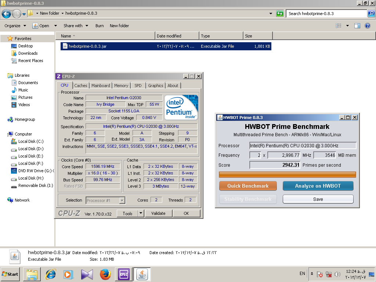
Task: Click the Search hwbotprime-0.8.3 field
Action: pos(326,14)
